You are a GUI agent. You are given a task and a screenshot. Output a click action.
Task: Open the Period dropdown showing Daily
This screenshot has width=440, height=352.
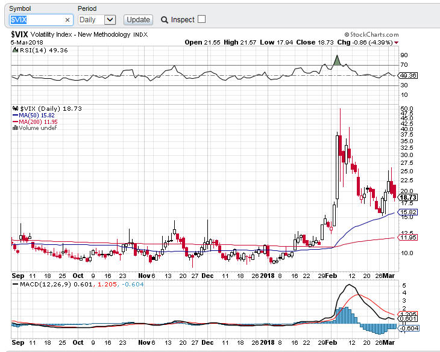tap(92, 20)
